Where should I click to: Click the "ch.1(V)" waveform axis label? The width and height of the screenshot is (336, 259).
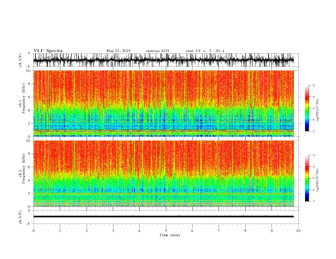pos(20,60)
